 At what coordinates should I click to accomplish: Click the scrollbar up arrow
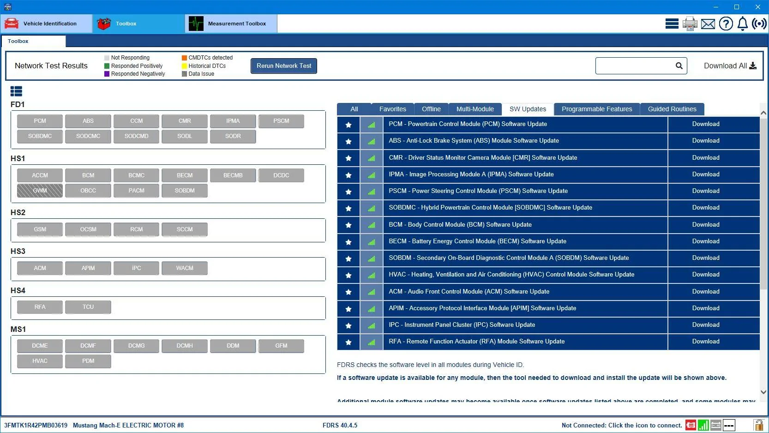[x=763, y=113]
